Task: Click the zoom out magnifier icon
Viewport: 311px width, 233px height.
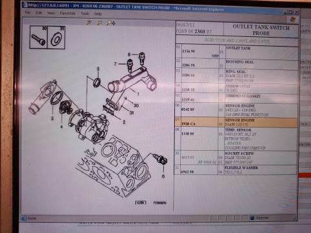Action: pos(99,23)
